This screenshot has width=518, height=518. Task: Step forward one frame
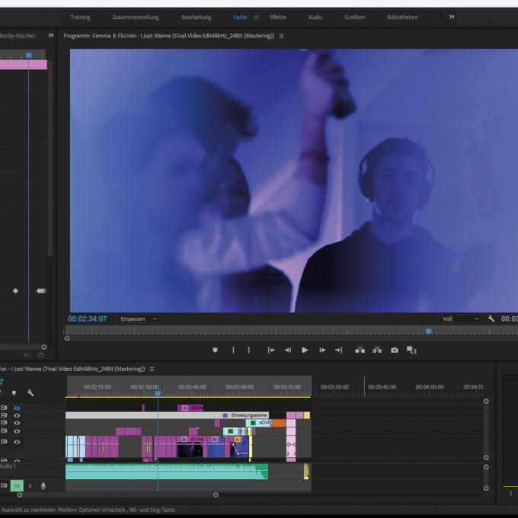tap(322, 350)
